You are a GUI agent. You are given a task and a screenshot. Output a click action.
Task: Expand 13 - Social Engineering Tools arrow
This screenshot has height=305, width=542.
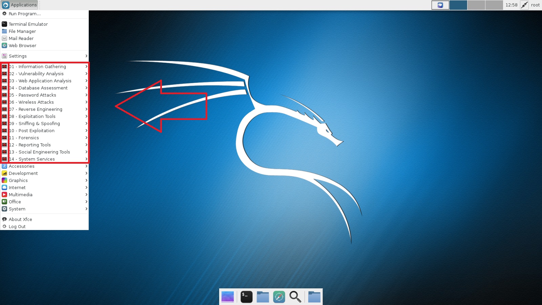click(86, 152)
